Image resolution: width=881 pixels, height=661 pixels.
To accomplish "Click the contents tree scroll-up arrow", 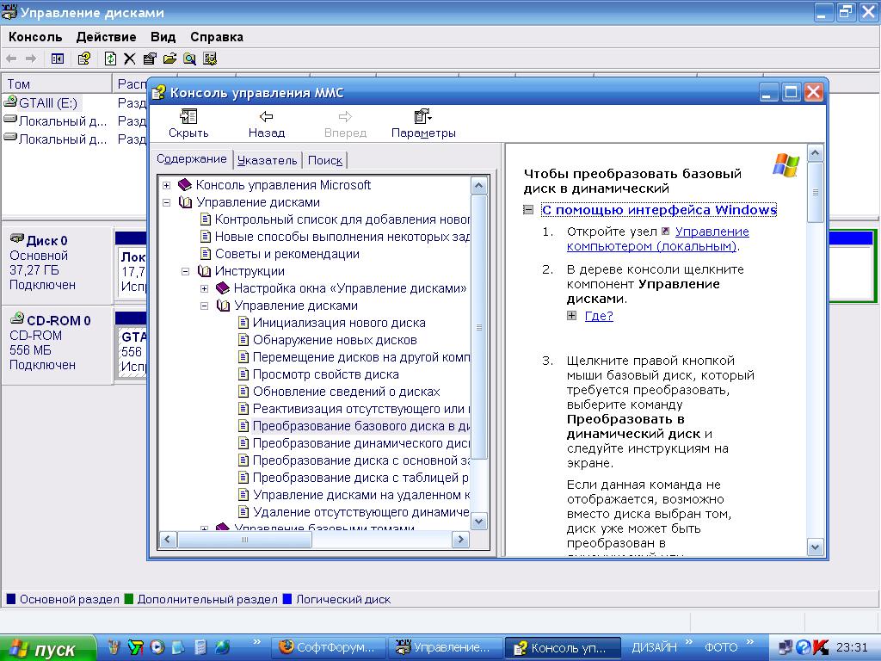I will pyautogui.click(x=478, y=186).
